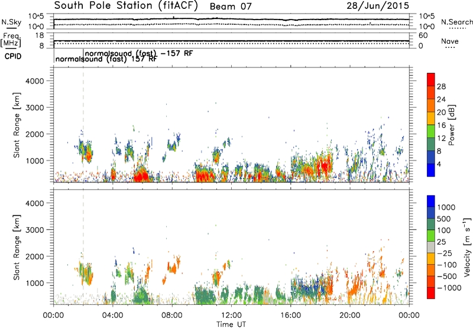473x328 pixels.
Task: Pick the 24–28 dB red-orange Power swatch
Action: click(x=431, y=93)
